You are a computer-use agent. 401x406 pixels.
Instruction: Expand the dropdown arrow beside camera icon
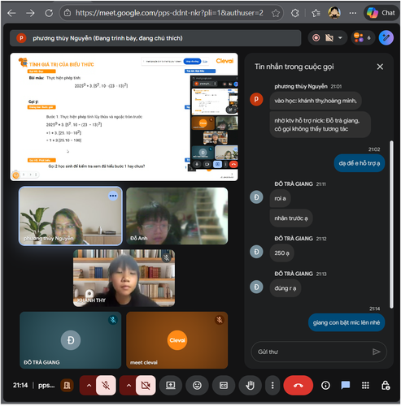click(x=340, y=38)
